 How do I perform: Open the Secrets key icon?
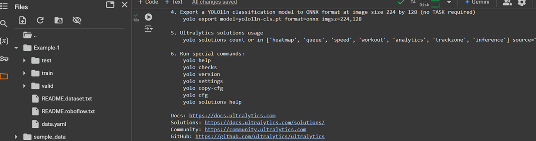tap(4, 59)
